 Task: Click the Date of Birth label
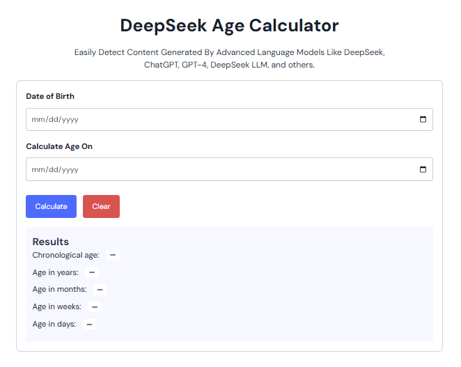50,96
